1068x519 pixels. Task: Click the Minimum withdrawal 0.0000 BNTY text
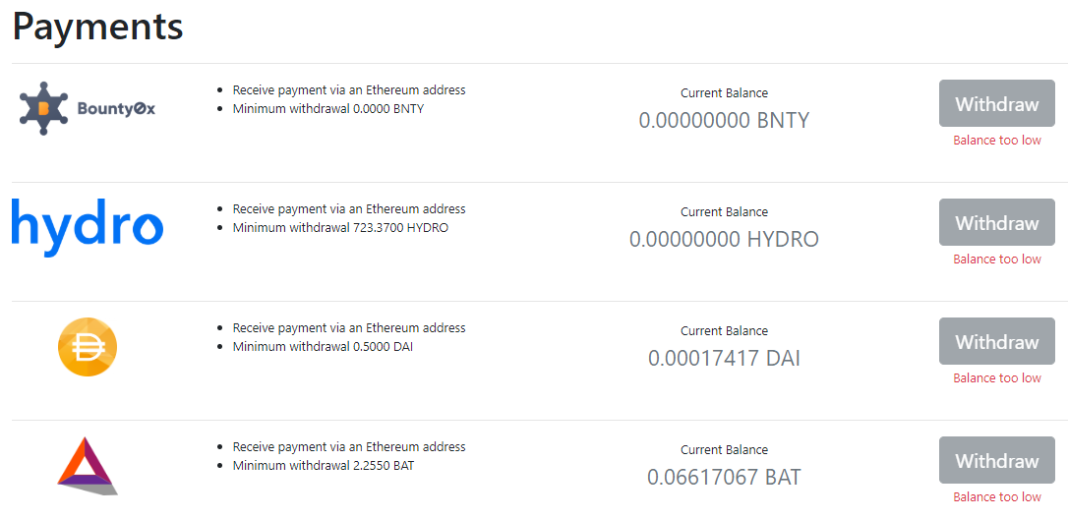pos(328,108)
